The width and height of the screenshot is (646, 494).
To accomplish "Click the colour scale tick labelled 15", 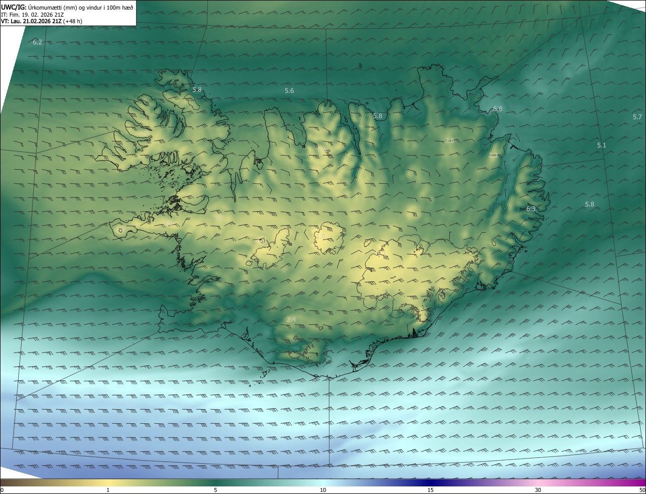I will tap(430, 490).
